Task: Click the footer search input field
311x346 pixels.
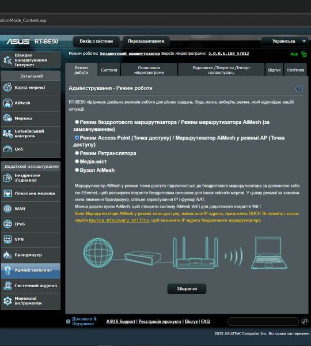Action: [x=263, y=321]
